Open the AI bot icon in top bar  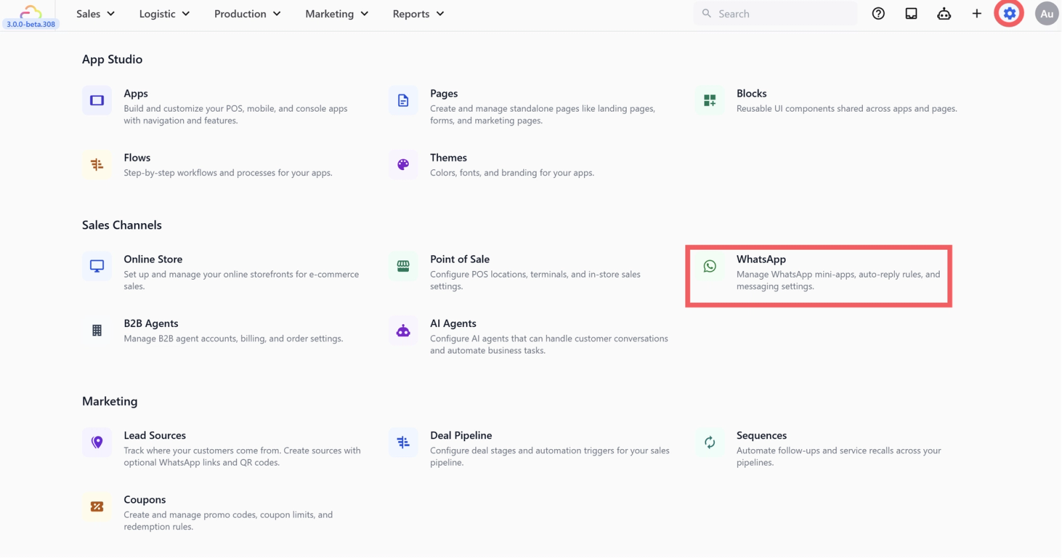[944, 13]
